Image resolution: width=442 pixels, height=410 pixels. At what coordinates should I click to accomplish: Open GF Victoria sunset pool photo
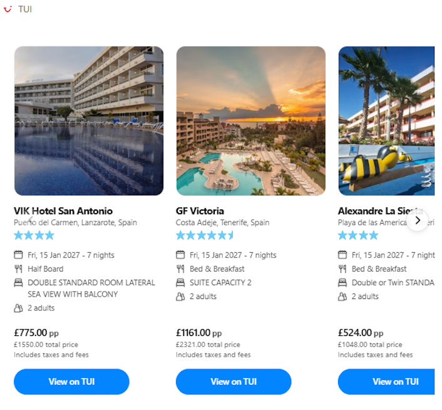click(x=250, y=121)
